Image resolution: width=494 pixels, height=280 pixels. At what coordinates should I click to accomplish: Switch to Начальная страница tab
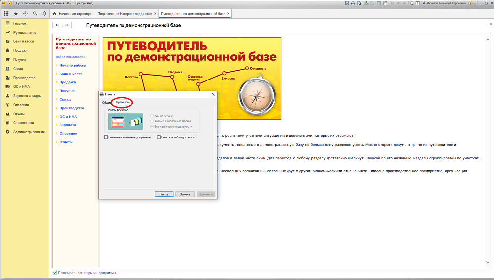[x=72, y=14]
